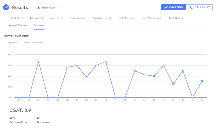Select the Service Level tab
Screen dimensions: 221x128
click(102, 18)
